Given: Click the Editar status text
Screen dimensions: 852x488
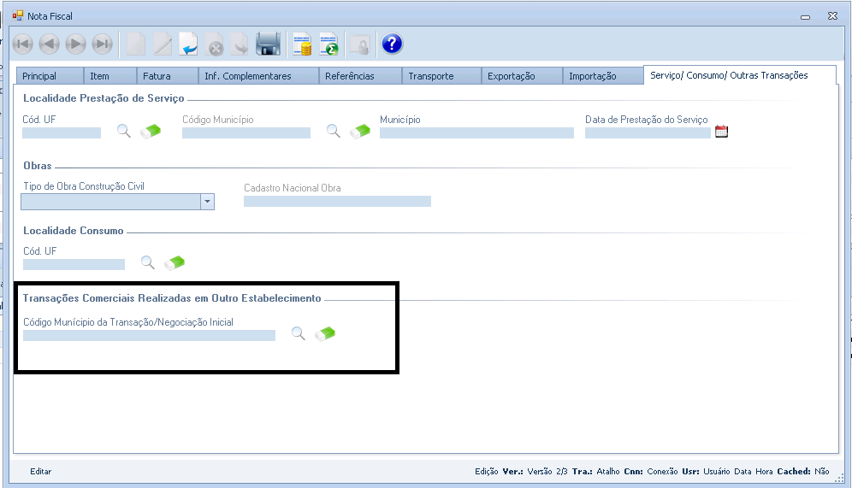Looking at the screenshot, I should click(x=41, y=471).
